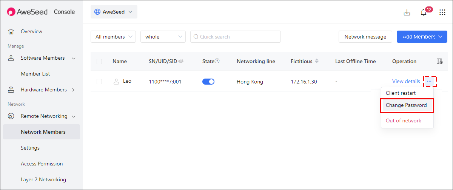
Task: Click the Network message button
Action: tap(365, 37)
